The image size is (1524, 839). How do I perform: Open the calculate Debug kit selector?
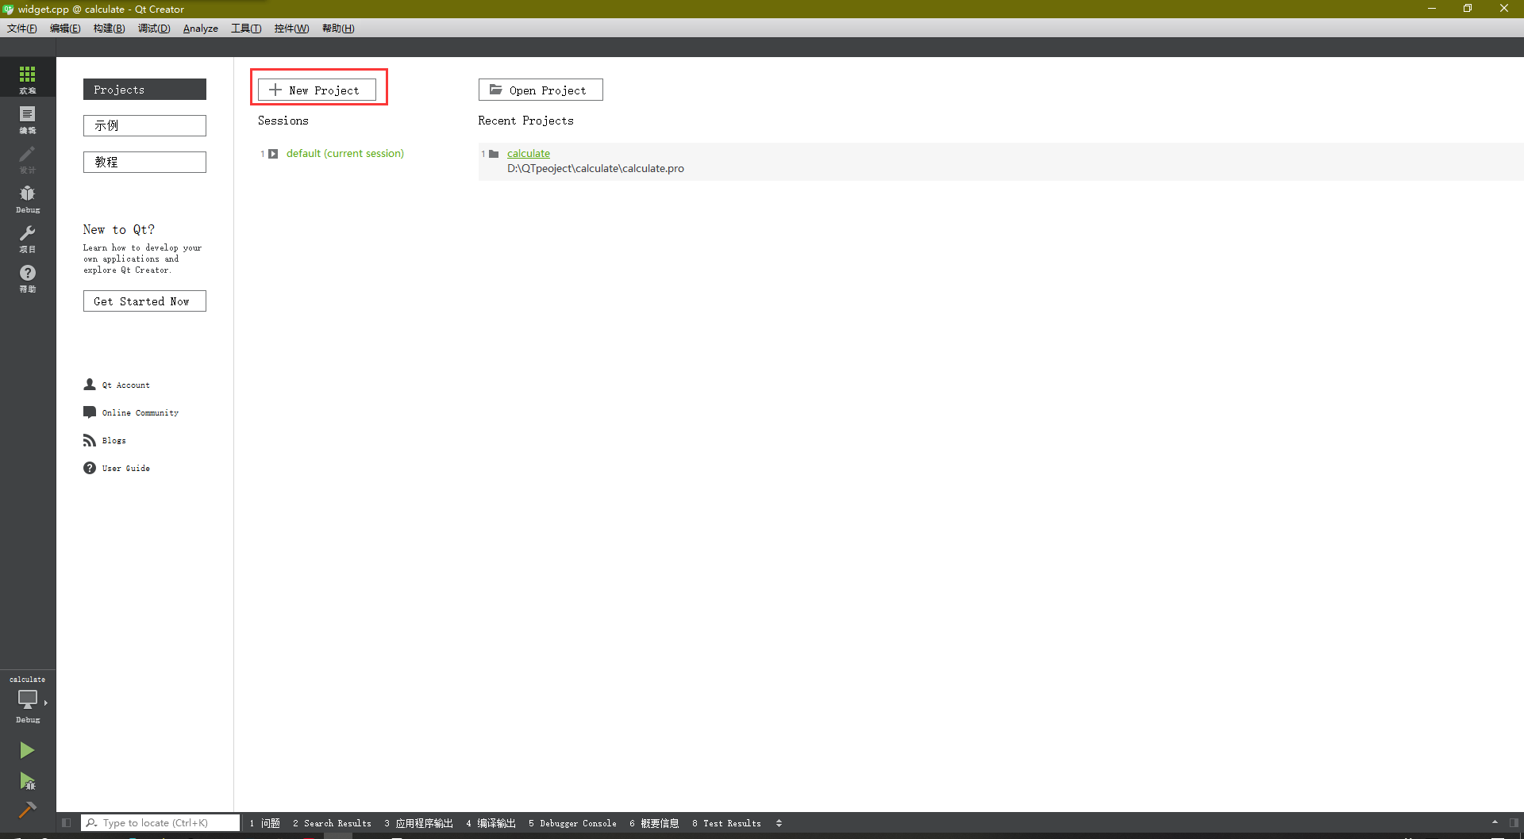click(28, 699)
